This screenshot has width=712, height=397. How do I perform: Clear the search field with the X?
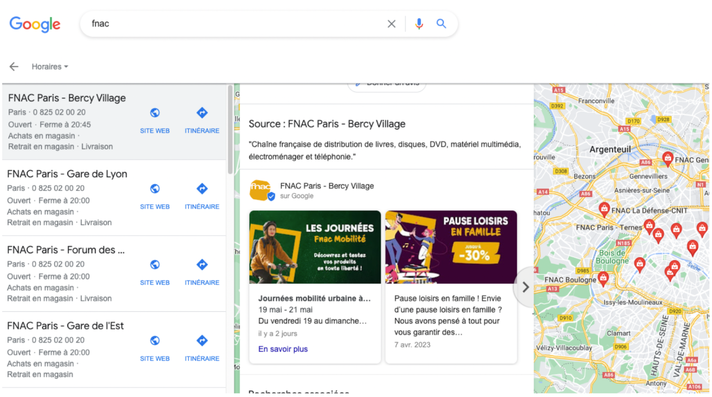[x=391, y=24]
